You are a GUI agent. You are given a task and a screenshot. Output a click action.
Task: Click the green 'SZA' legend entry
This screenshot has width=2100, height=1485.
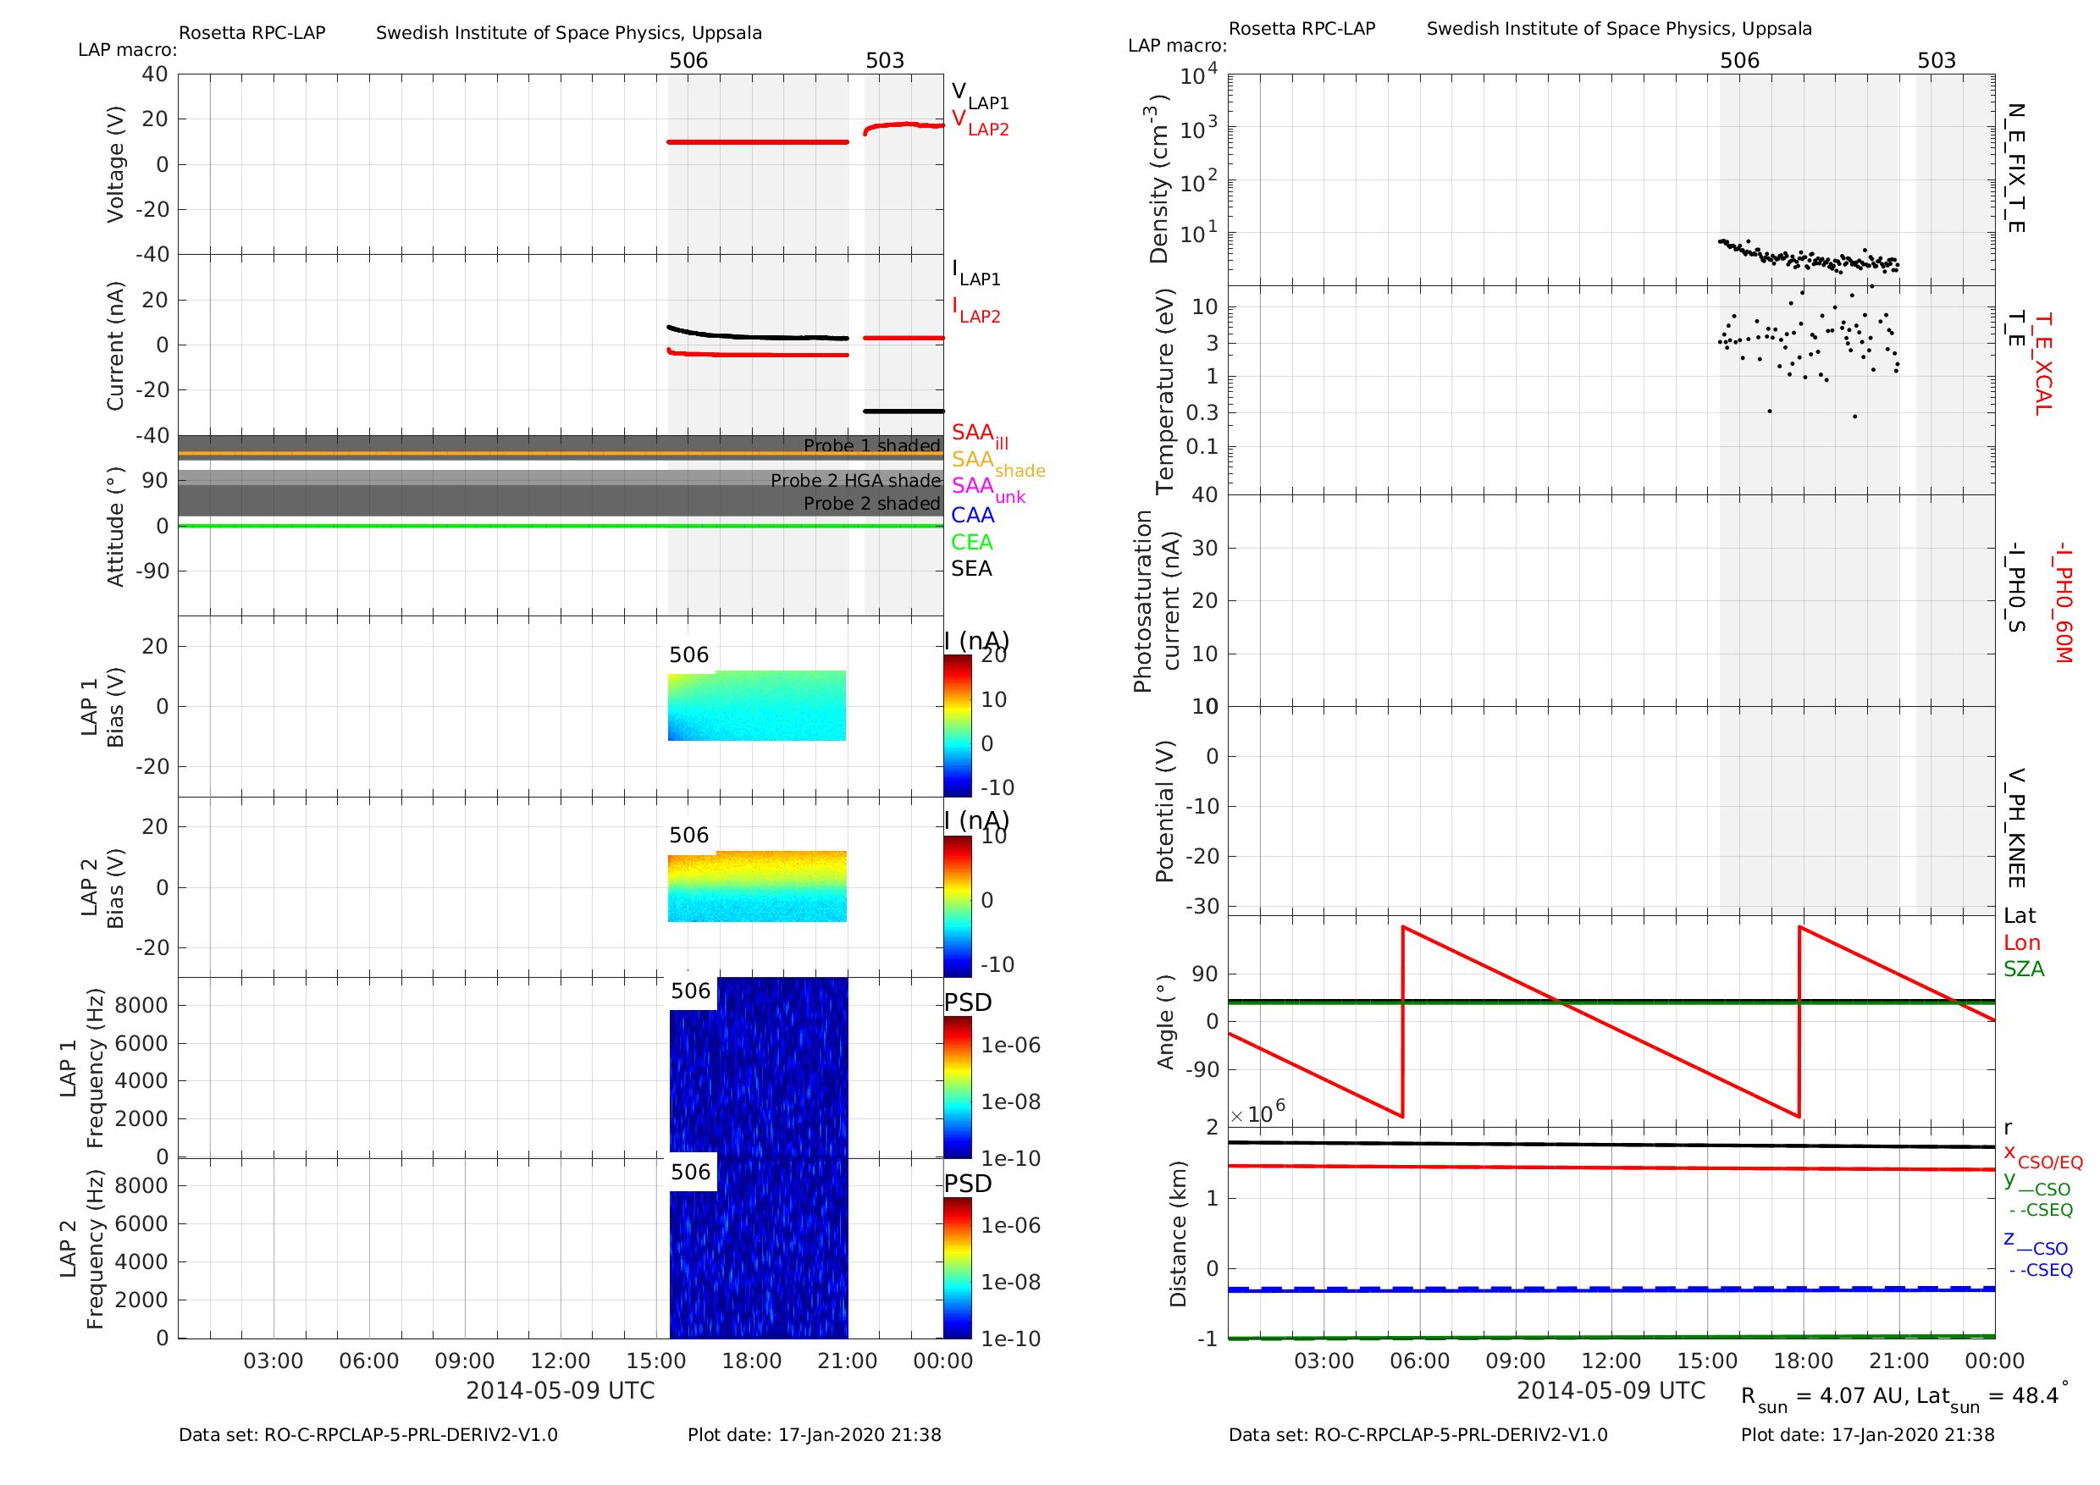(2024, 969)
